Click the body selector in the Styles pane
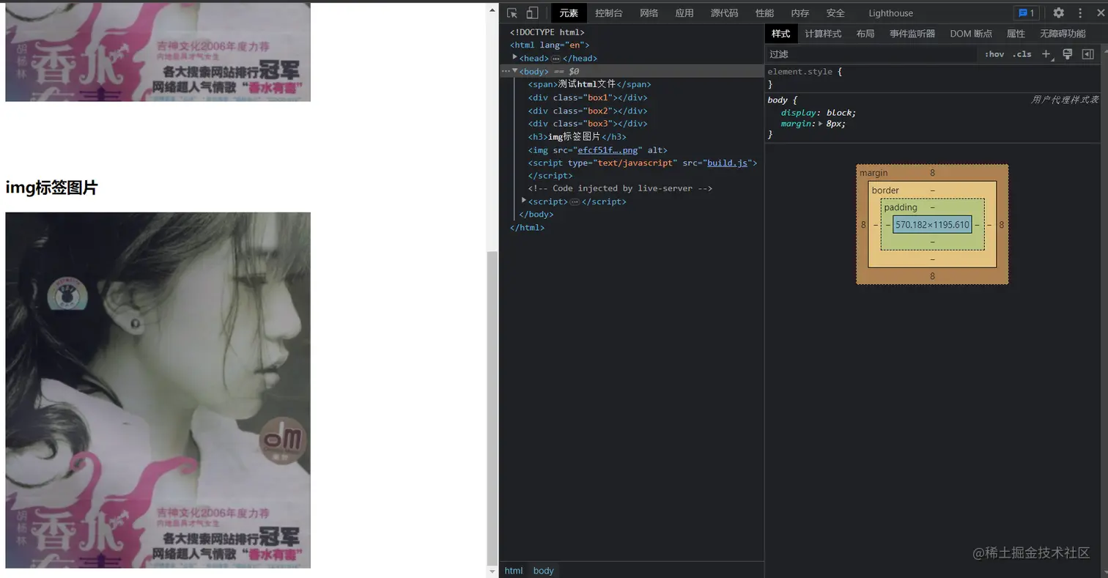This screenshot has height=578, width=1108. click(x=778, y=100)
